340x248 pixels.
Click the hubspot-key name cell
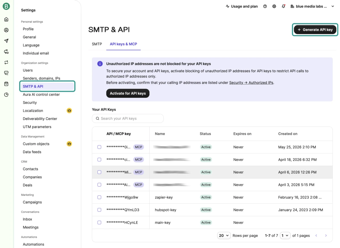165,210
